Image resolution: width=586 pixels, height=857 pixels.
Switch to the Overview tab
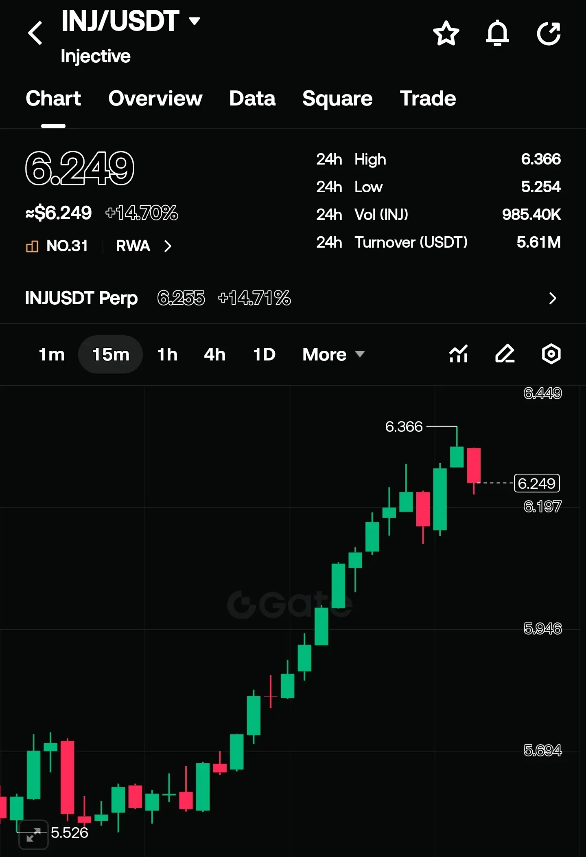point(155,99)
